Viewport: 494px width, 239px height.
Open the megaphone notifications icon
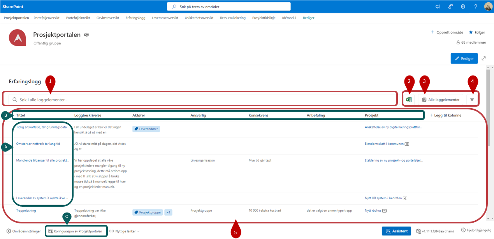coord(438,7)
